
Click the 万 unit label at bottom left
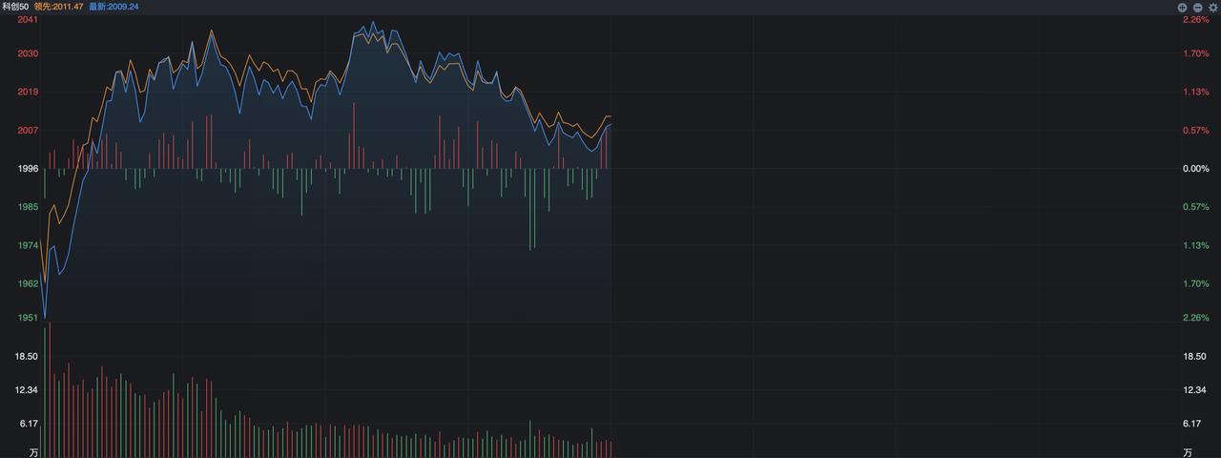[x=33, y=451]
